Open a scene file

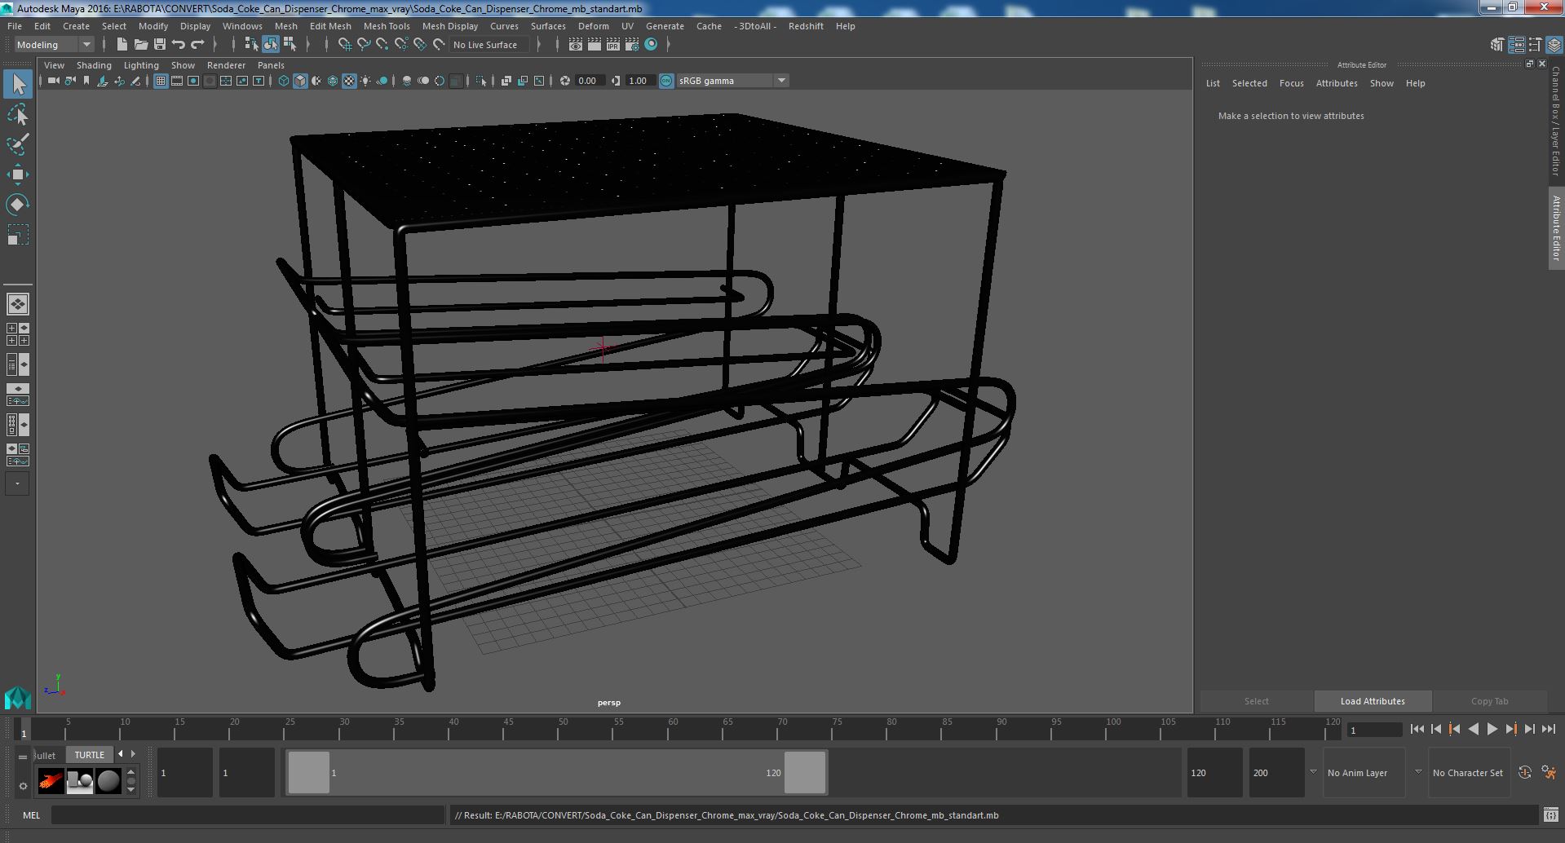[x=141, y=45]
